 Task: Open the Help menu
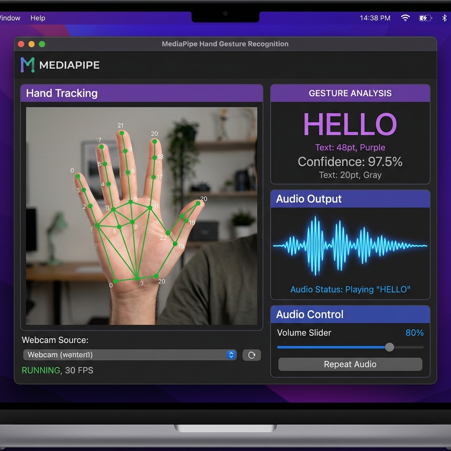click(x=38, y=18)
